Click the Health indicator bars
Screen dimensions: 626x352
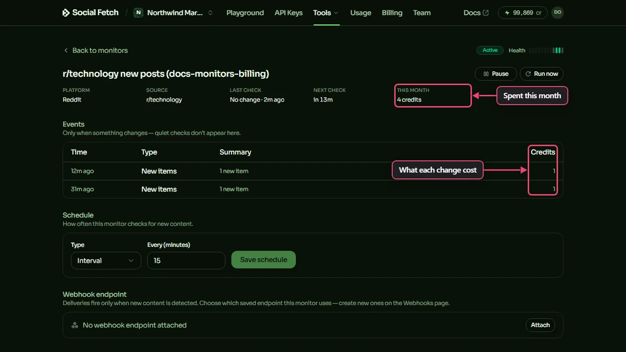(x=546, y=50)
